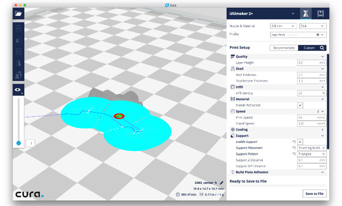Click the Ready to Save to File text
Viewport: 342px width, 206px height.
tap(248, 181)
